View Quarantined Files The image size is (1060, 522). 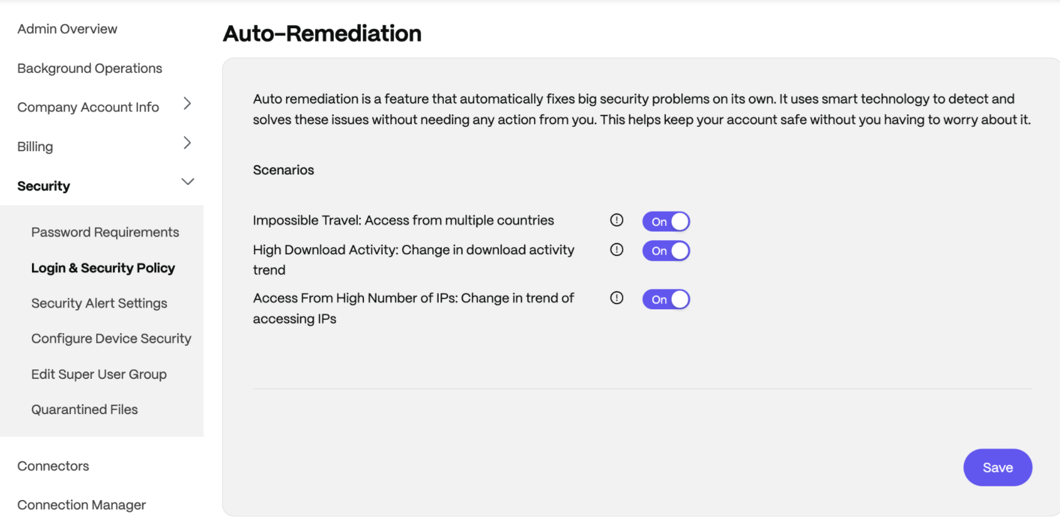click(x=85, y=410)
